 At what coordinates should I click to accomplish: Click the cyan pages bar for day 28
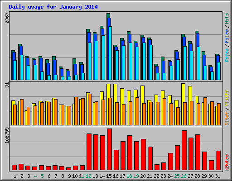pyautogui.click(x=198, y=63)
